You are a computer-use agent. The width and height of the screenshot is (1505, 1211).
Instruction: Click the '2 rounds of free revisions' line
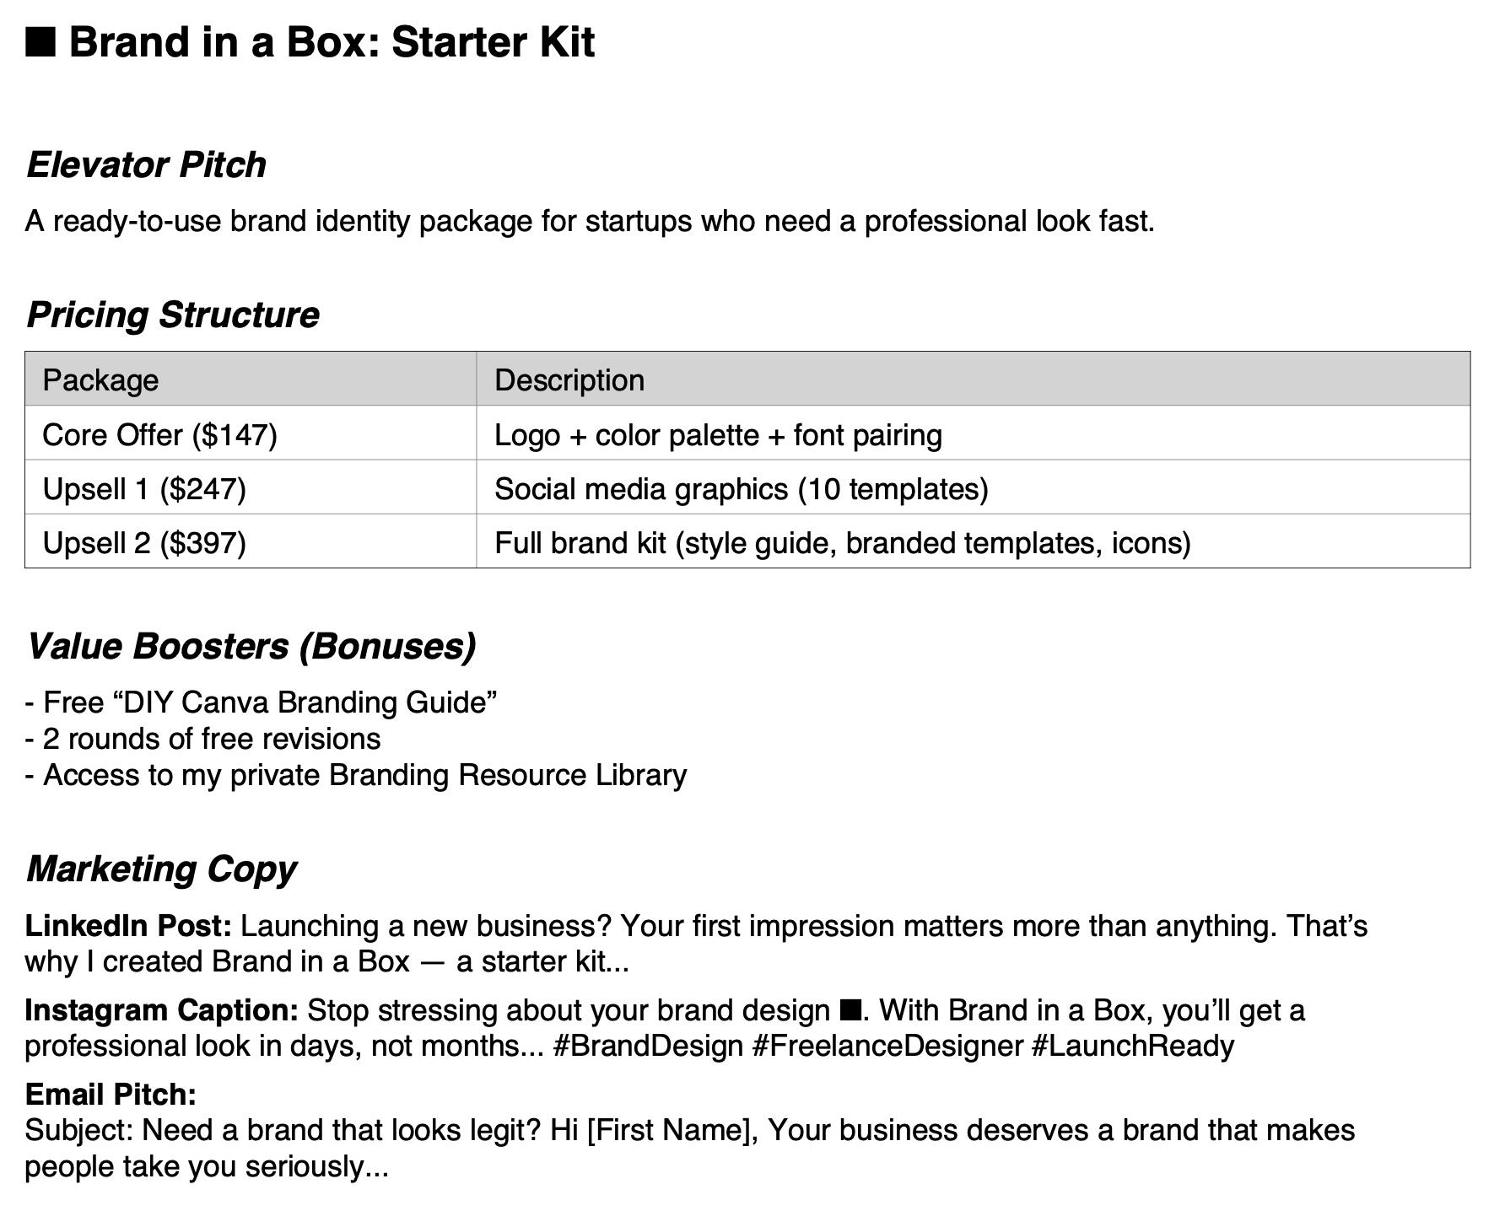(203, 739)
